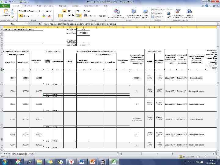The width and height of the screenshot is (220, 165).
Task: Click the Increase Font Size icon
Action: click(47, 11)
